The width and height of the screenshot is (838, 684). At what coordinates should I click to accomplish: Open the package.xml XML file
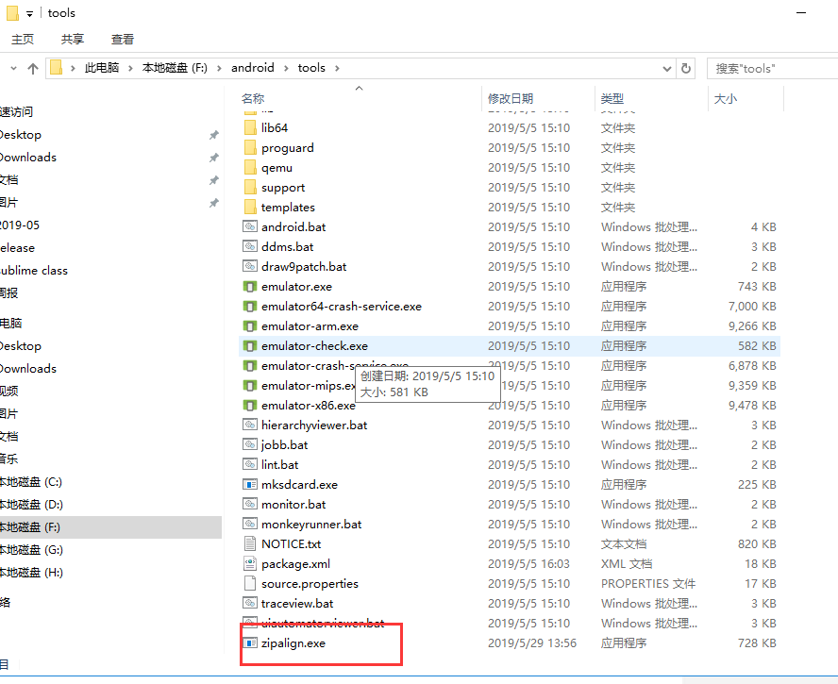[x=295, y=563]
